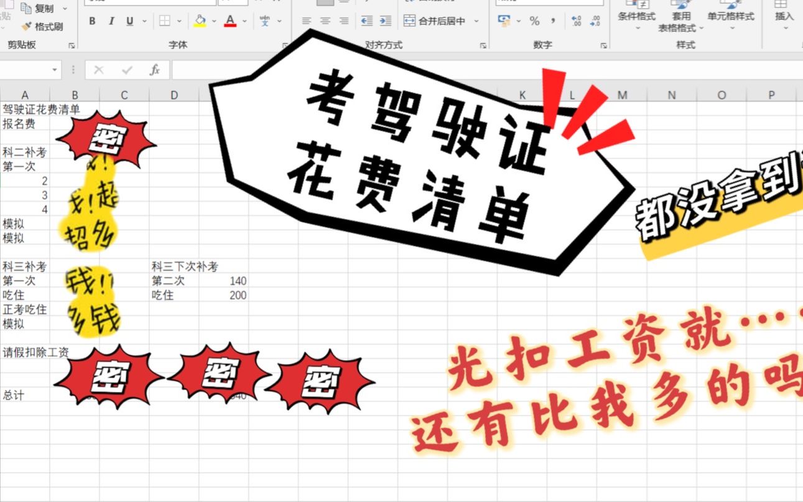Center text horizontally
Image resolution: width=803 pixels, height=502 pixels.
pyautogui.click(x=325, y=21)
